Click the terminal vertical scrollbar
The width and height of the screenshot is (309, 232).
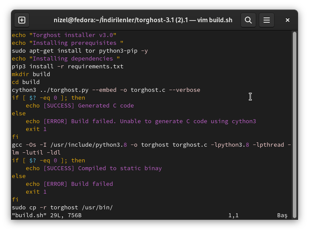click(295, 124)
